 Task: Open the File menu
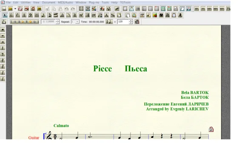8,3
